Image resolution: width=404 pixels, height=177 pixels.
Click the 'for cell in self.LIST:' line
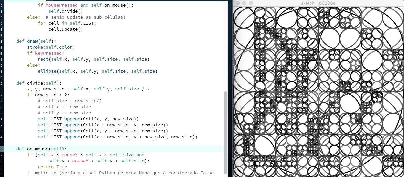coord(67,23)
